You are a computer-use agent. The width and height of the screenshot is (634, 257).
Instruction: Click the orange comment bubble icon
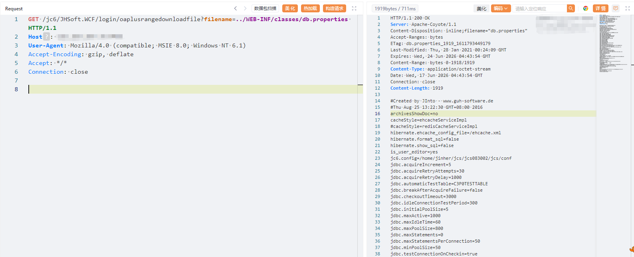[616, 8]
